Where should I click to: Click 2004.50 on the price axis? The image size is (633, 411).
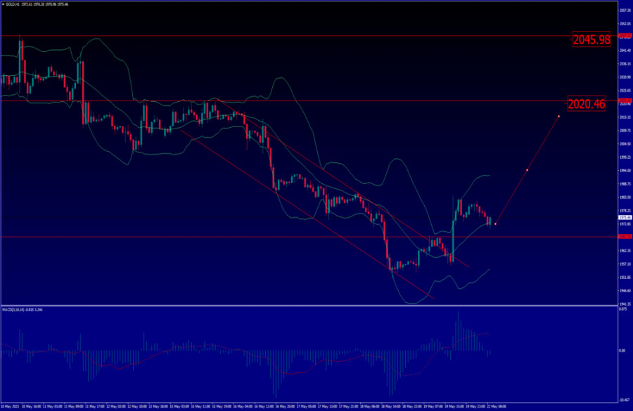(625, 143)
